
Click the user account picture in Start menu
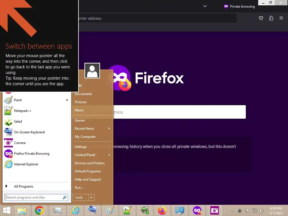(x=92, y=71)
